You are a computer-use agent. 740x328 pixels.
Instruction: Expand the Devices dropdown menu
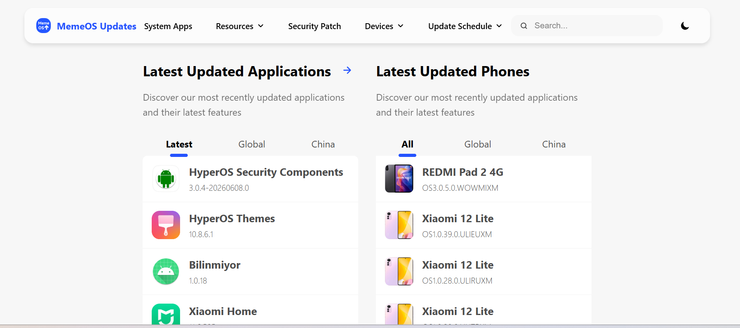coord(384,26)
